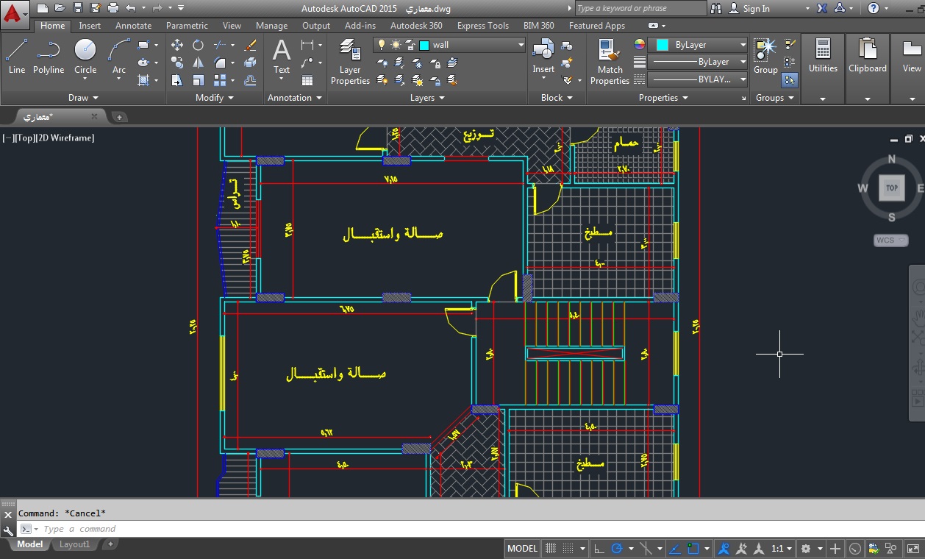Viewport: 925px width, 559px height.
Task: Choose the Polyline tool
Action: point(49,57)
